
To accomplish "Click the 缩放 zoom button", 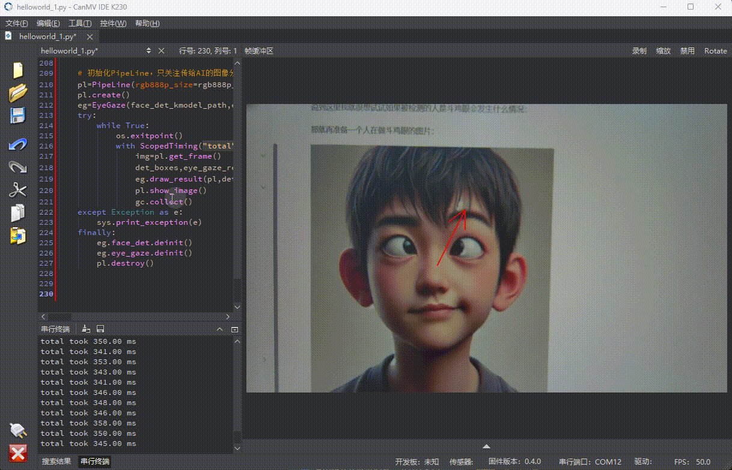I will point(663,51).
